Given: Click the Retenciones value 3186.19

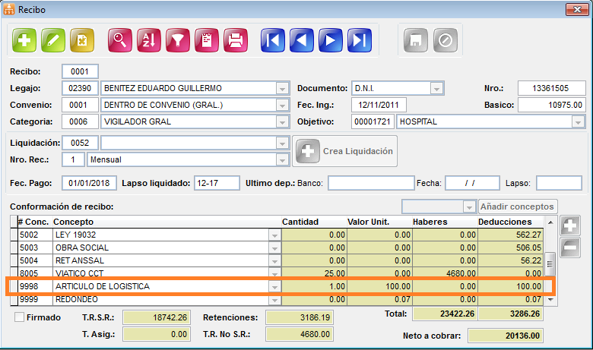Looking at the screenshot, I should (x=300, y=317).
